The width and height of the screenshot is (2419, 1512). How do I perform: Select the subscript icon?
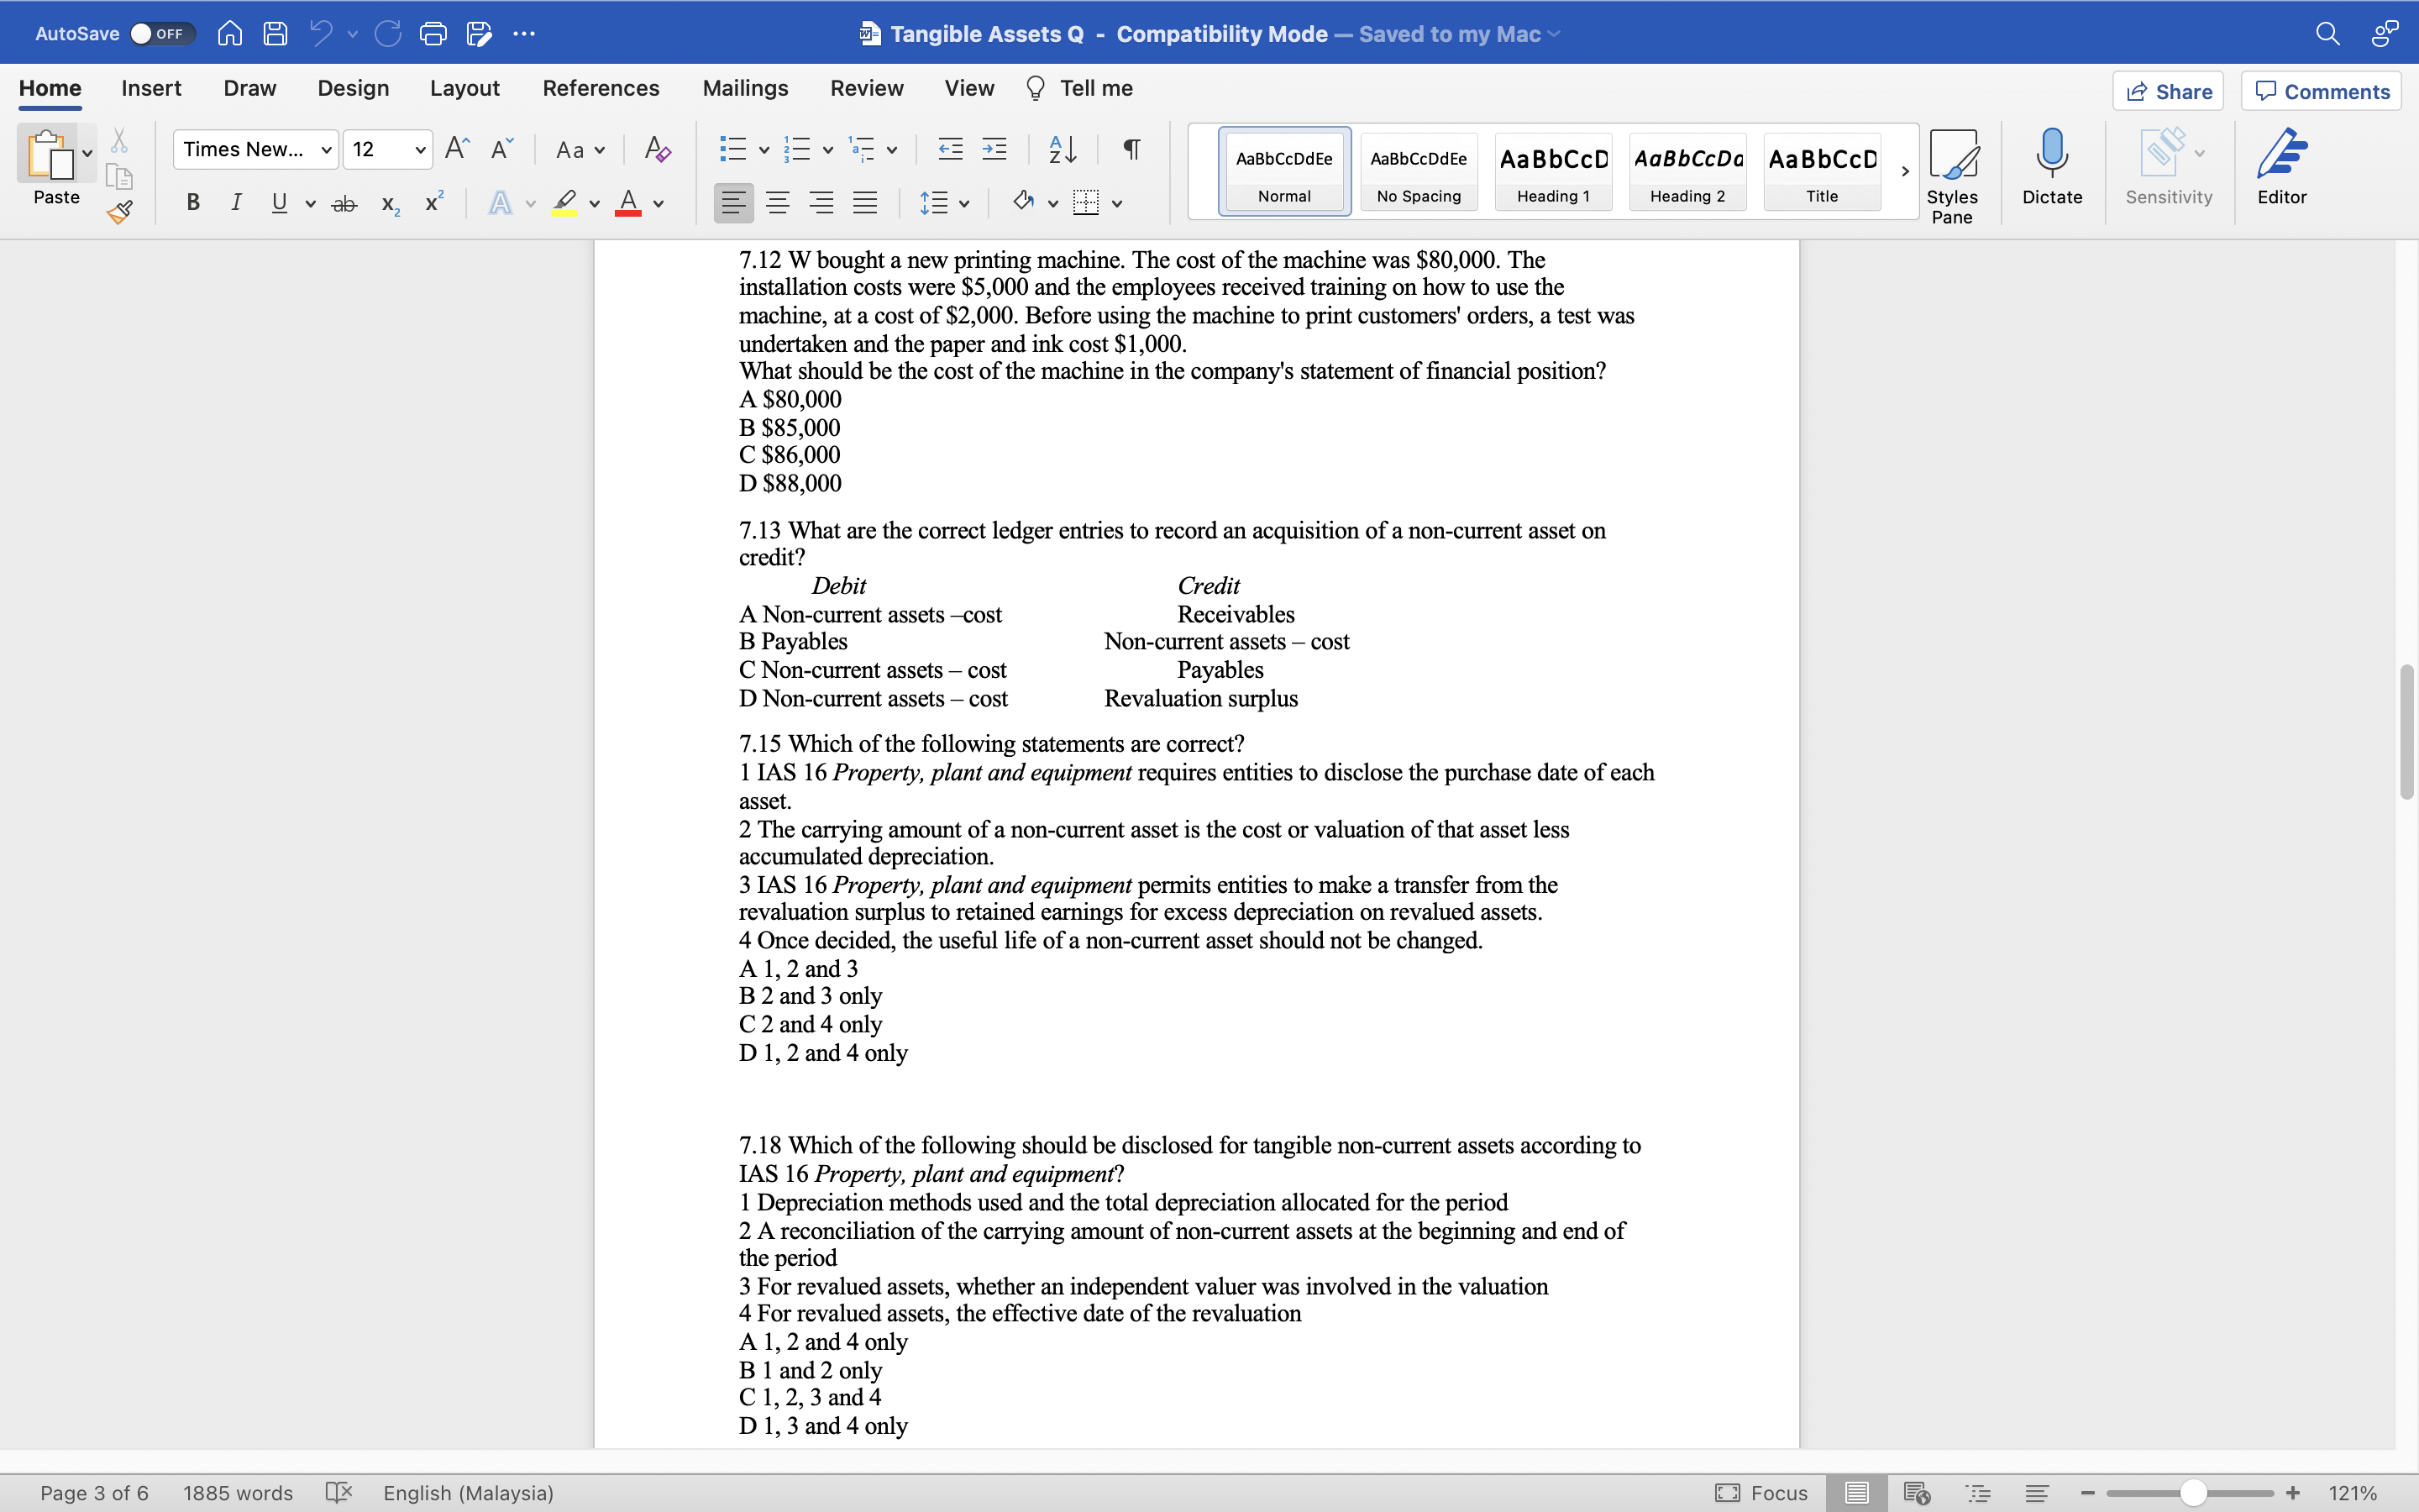pos(389,205)
